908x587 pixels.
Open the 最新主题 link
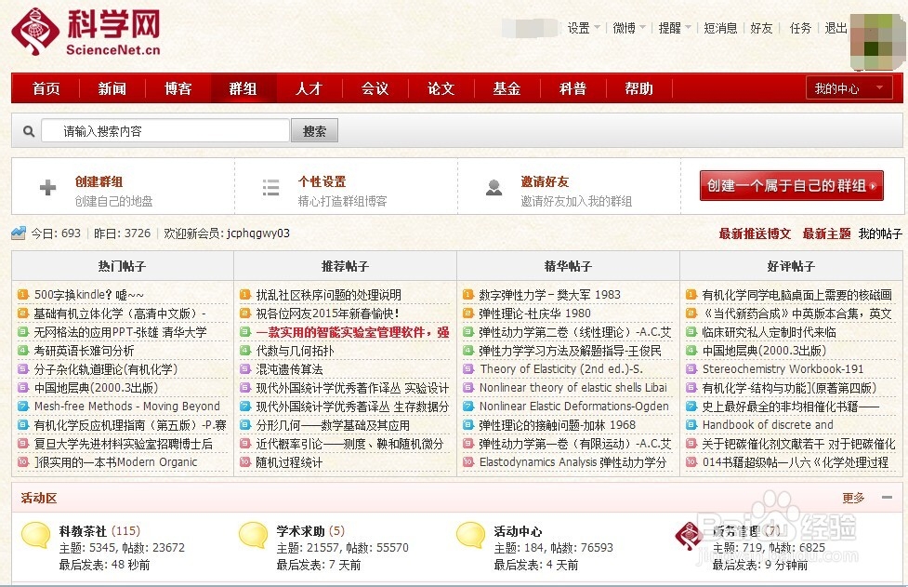(x=826, y=233)
